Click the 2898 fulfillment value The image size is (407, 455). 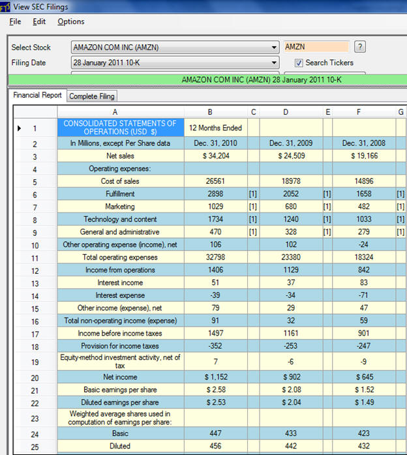(216, 194)
